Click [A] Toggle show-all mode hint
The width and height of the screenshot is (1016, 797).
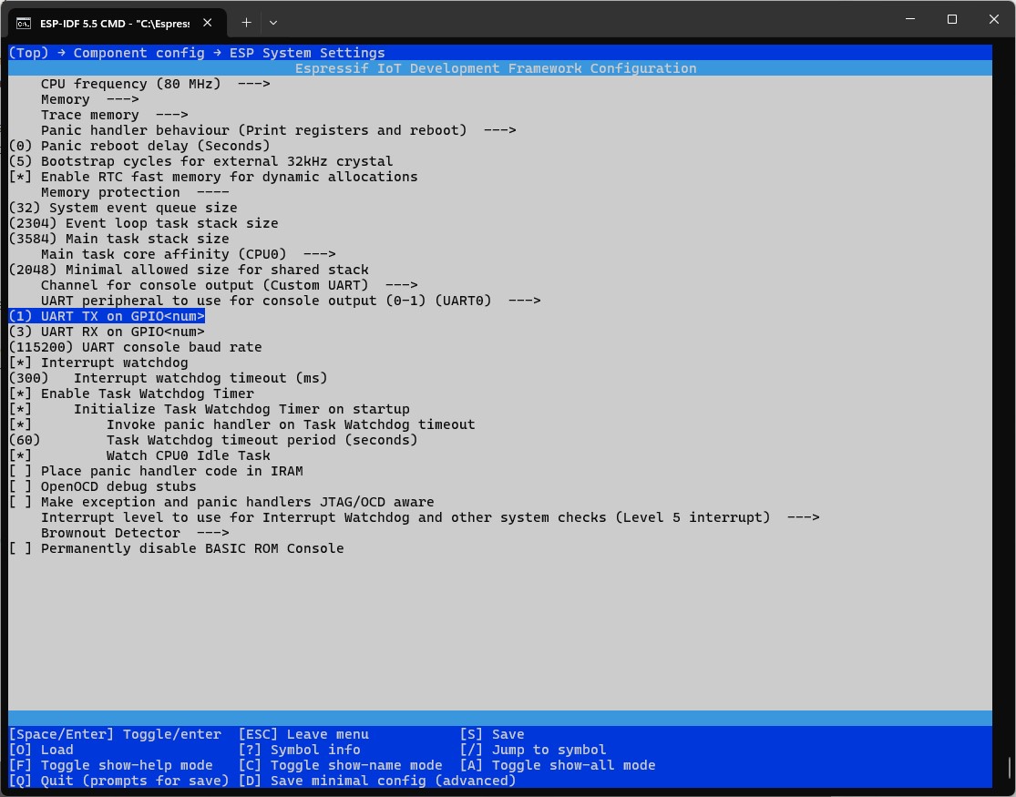click(x=558, y=765)
